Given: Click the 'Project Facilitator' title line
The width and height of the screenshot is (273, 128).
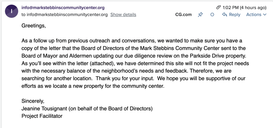Looking at the screenshot, I should click(42, 116).
